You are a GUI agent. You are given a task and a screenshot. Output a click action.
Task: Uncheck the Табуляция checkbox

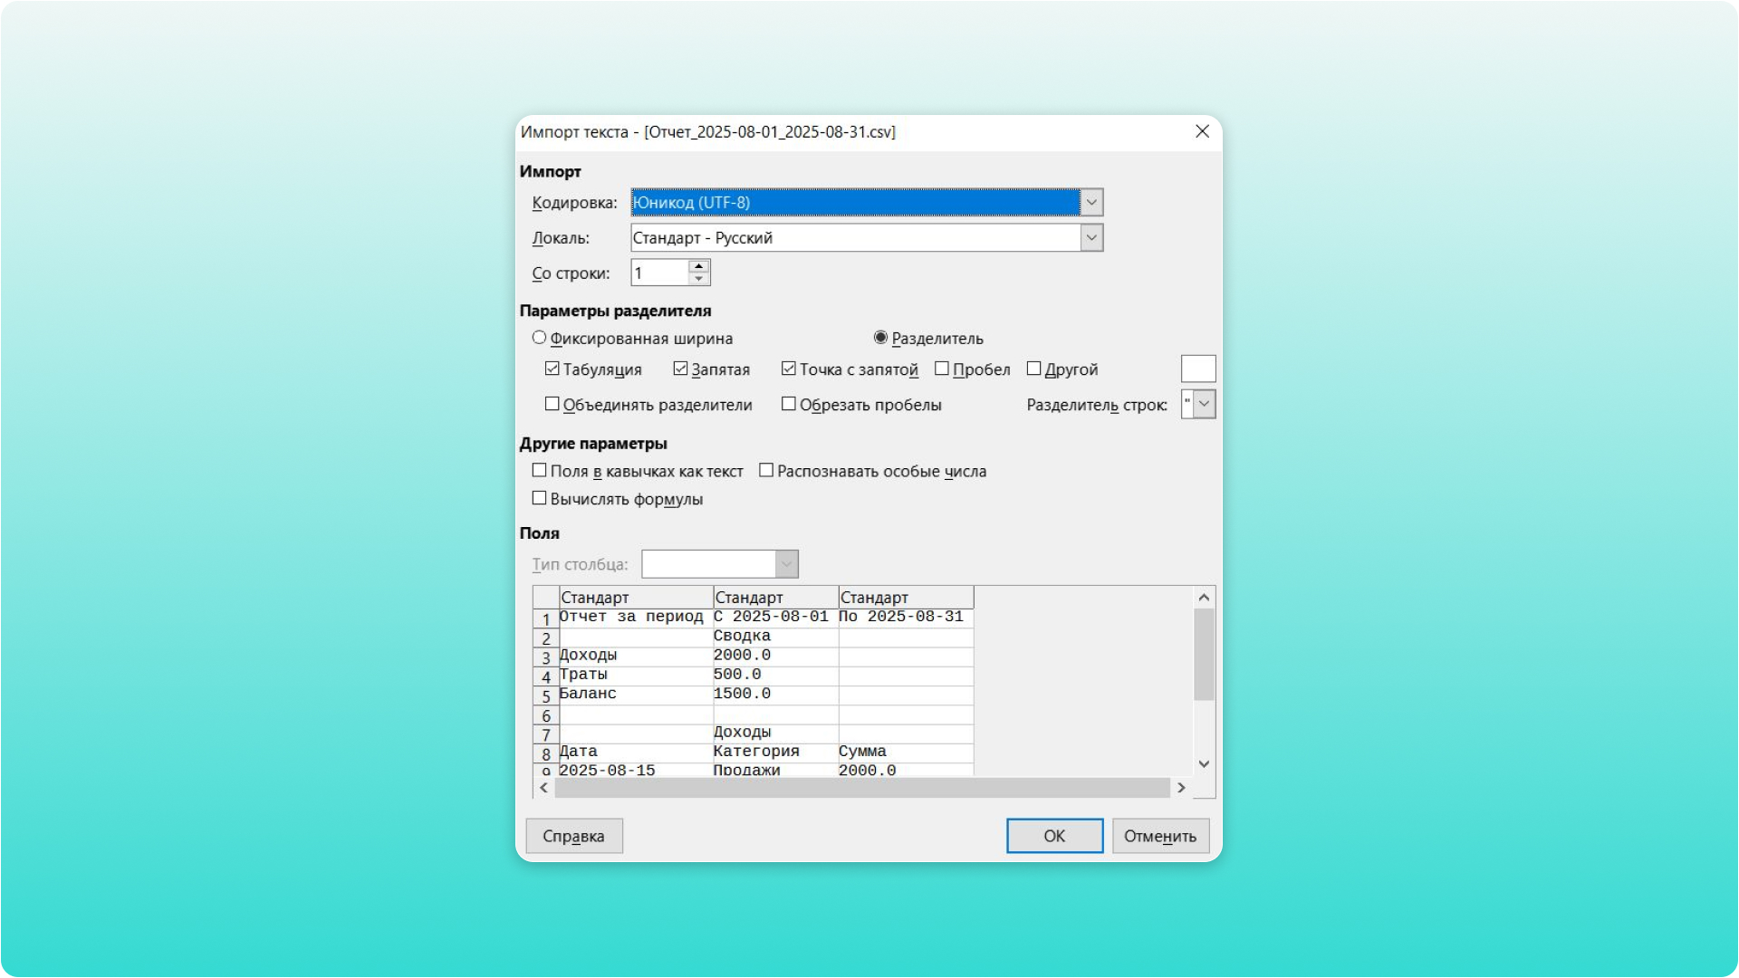(x=552, y=369)
